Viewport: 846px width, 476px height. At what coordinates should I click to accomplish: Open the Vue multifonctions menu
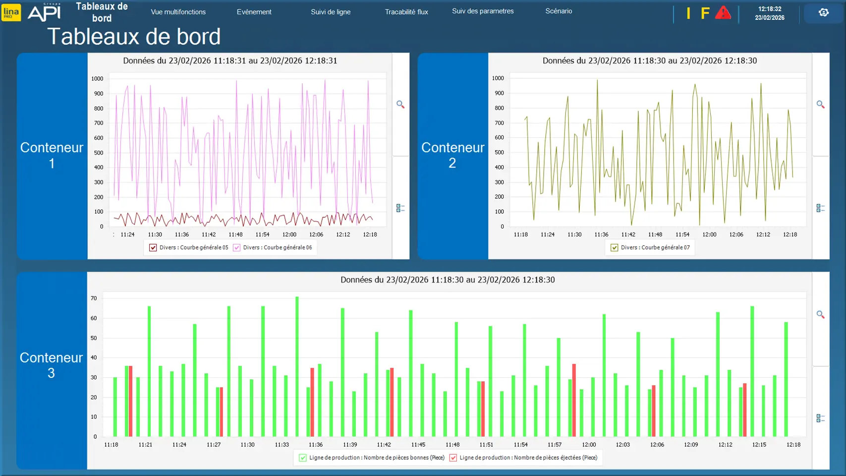click(178, 12)
